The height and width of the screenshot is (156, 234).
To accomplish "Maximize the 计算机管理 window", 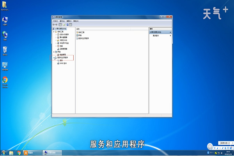I will 165,17.
